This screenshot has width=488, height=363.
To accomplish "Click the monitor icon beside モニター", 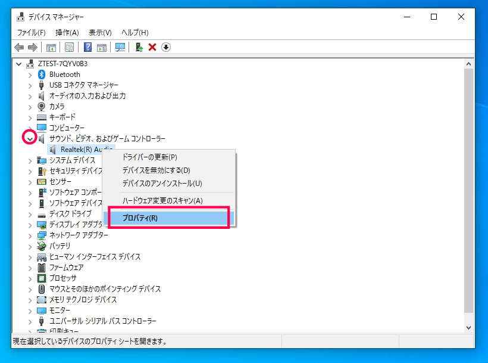I will point(42,311).
